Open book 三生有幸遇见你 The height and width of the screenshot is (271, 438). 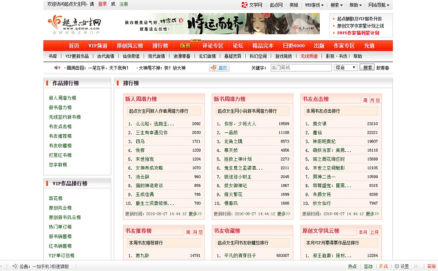tap(152, 132)
